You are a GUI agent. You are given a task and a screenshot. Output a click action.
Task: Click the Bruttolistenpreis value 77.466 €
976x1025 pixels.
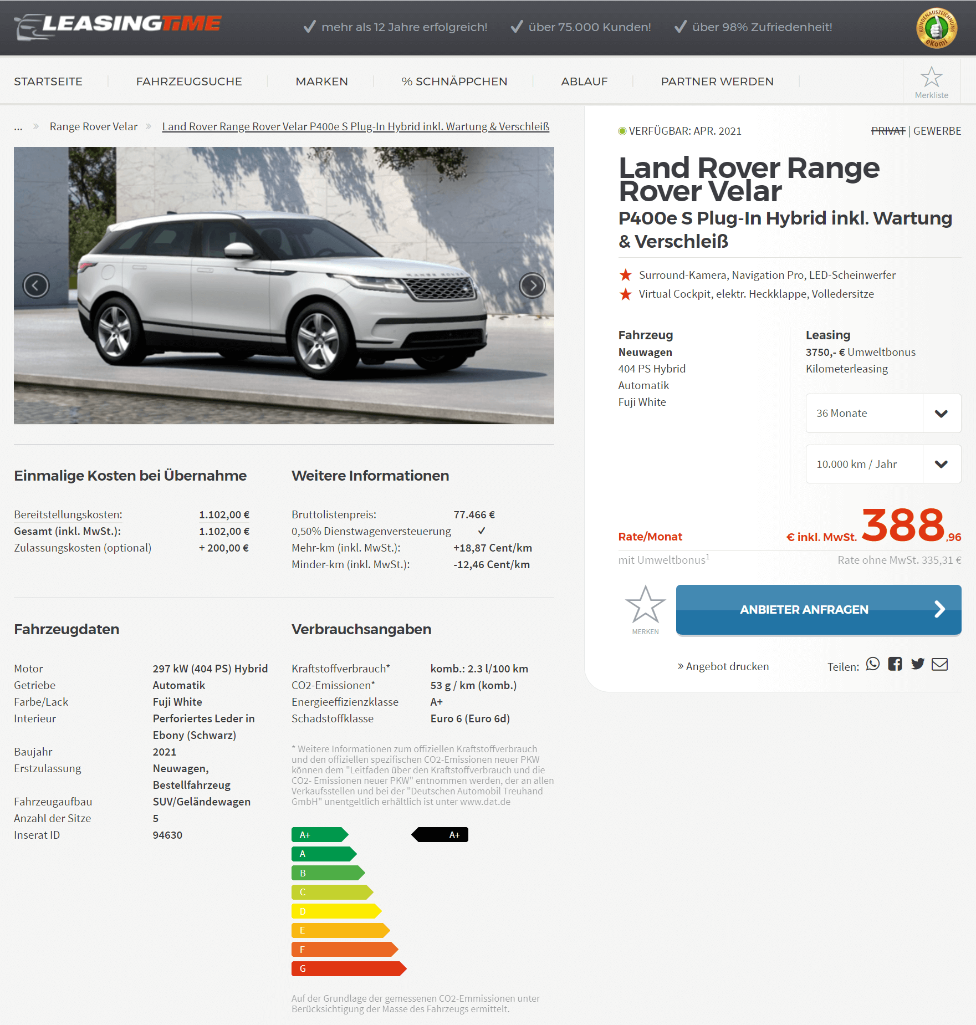tap(474, 514)
